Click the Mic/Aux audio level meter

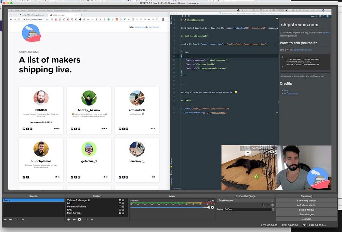172,203
